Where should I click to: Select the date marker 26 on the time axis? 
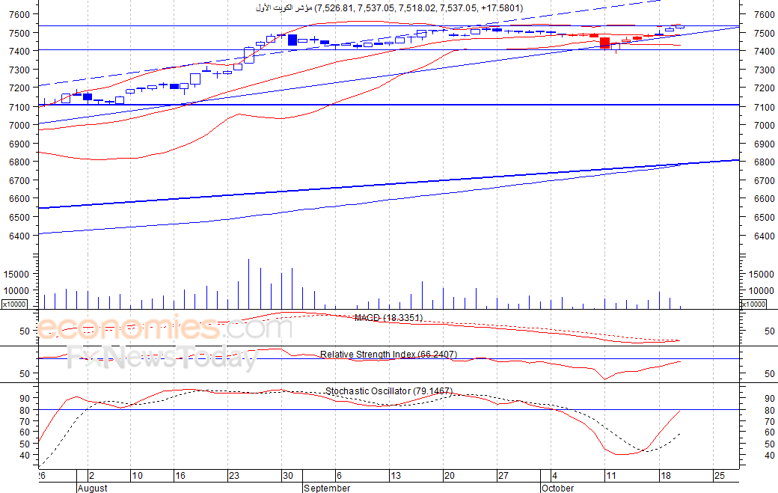point(43,476)
